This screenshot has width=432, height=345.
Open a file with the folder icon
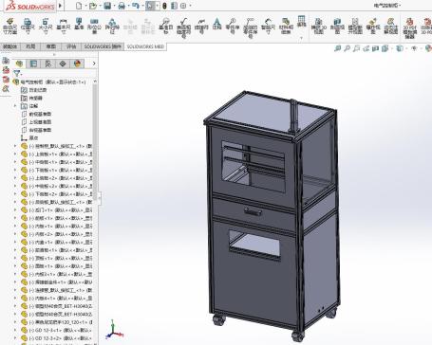pos(93,6)
